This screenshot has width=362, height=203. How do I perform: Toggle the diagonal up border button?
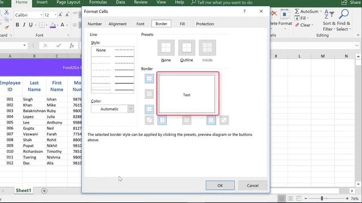(x=149, y=120)
